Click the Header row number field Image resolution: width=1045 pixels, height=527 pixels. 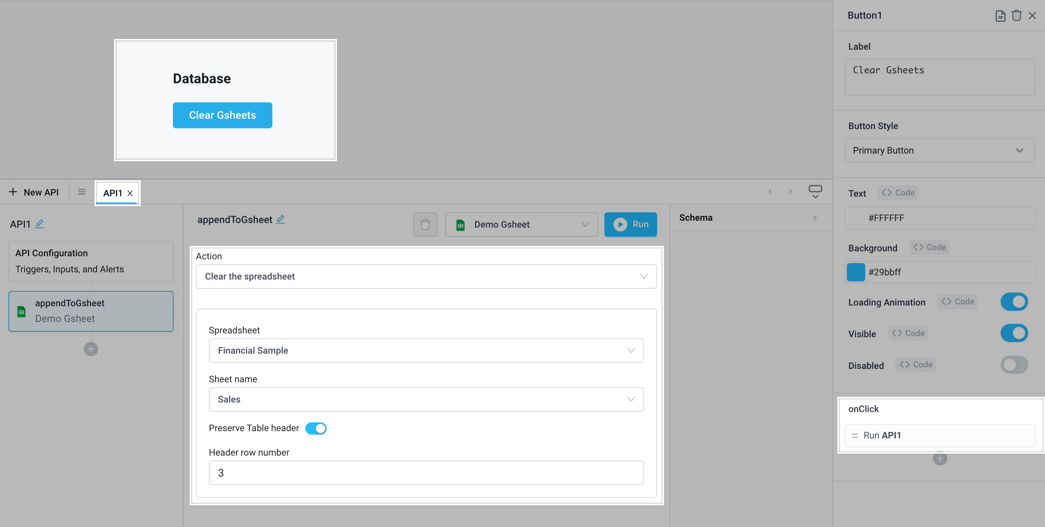point(426,472)
